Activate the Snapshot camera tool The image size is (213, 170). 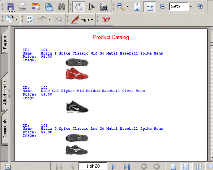click(104, 7)
